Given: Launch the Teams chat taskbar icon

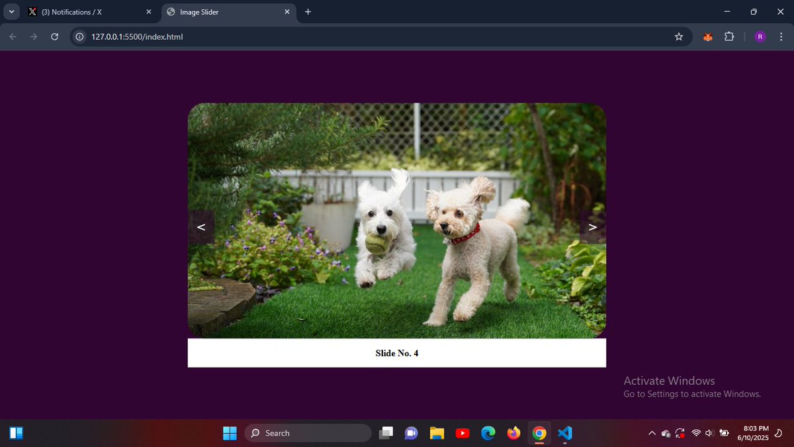Looking at the screenshot, I should tap(411, 433).
